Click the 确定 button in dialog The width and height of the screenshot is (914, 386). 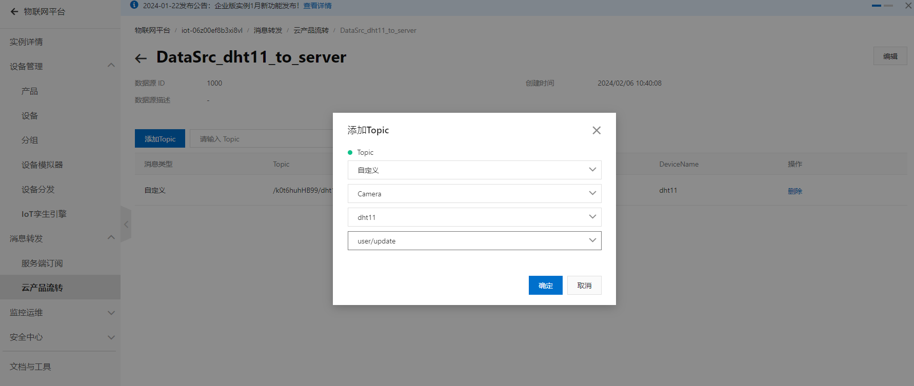click(x=546, y=286)
